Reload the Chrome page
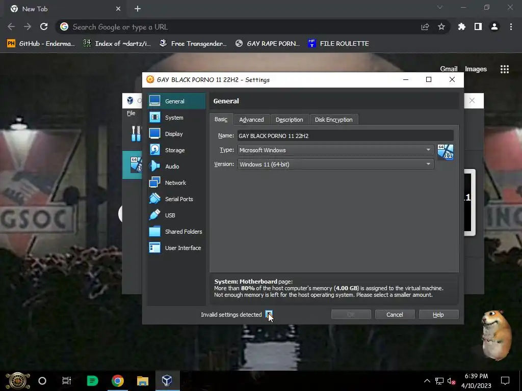This screenshot has width=522, height=391. click(44, 26)
